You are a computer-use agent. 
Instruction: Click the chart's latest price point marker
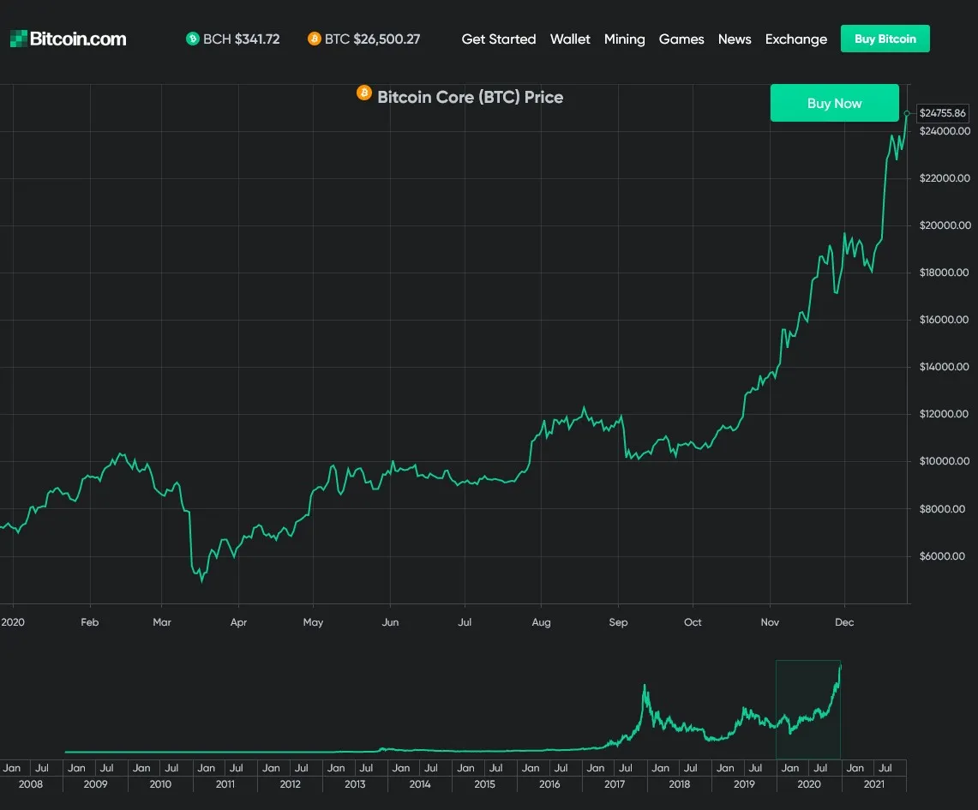pos(907,113)
